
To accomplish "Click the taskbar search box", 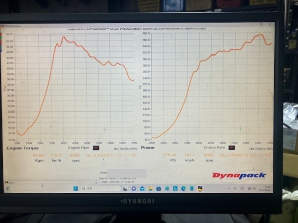I will click(x=101, y=189).
